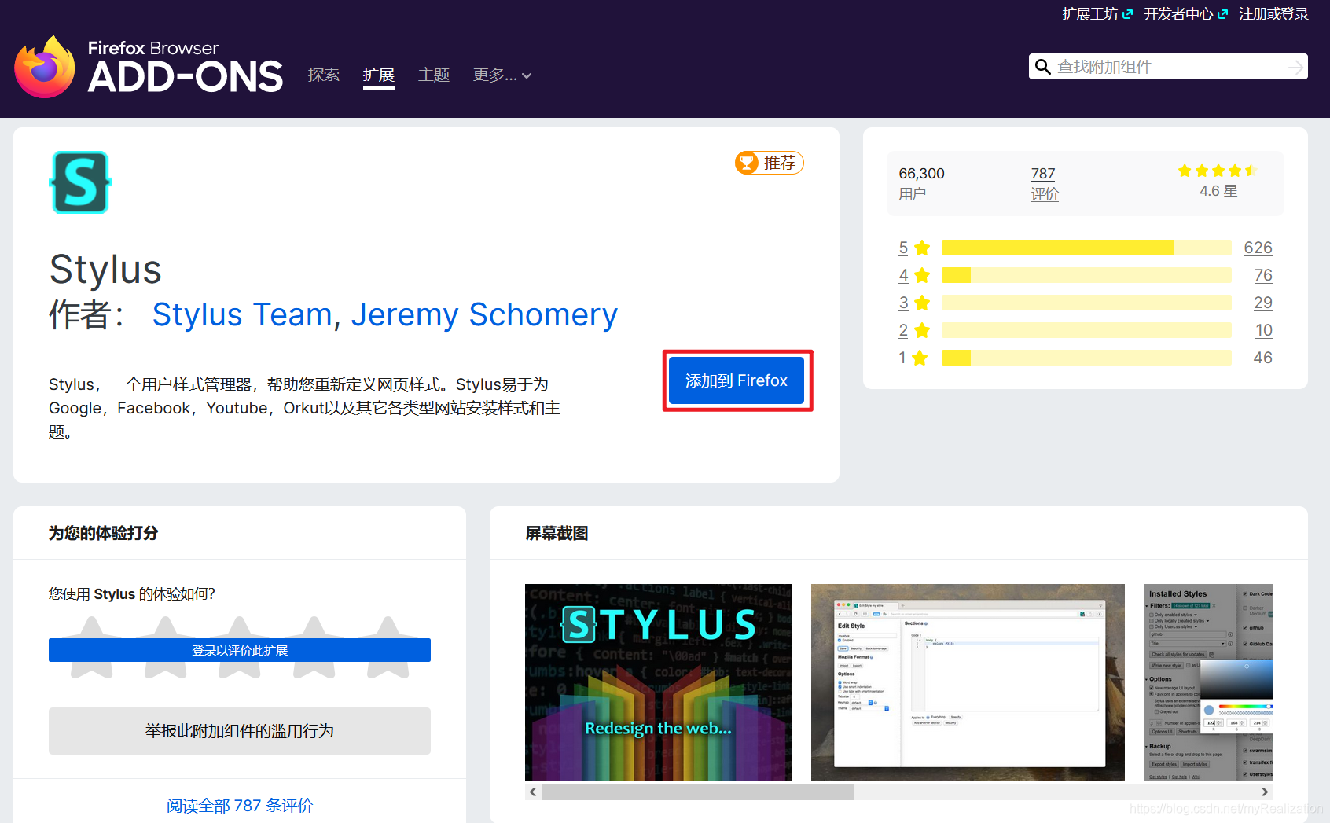This screenshot has width=1330, height=823.
Task: Click the Stylus extension S icon
Action: pos(80,182)
